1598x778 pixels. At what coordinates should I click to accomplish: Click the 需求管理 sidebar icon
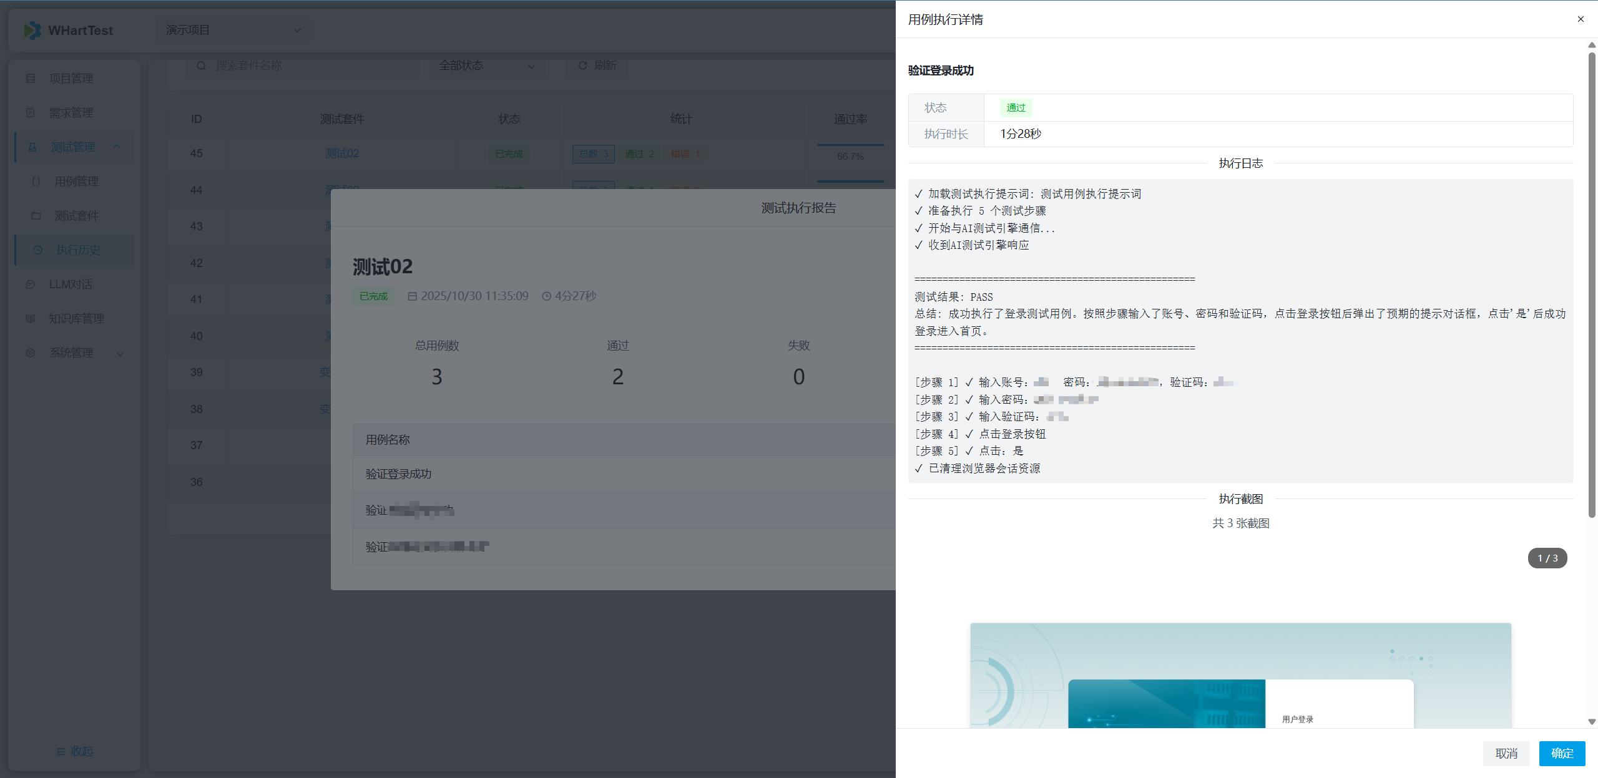coord(31,113)
